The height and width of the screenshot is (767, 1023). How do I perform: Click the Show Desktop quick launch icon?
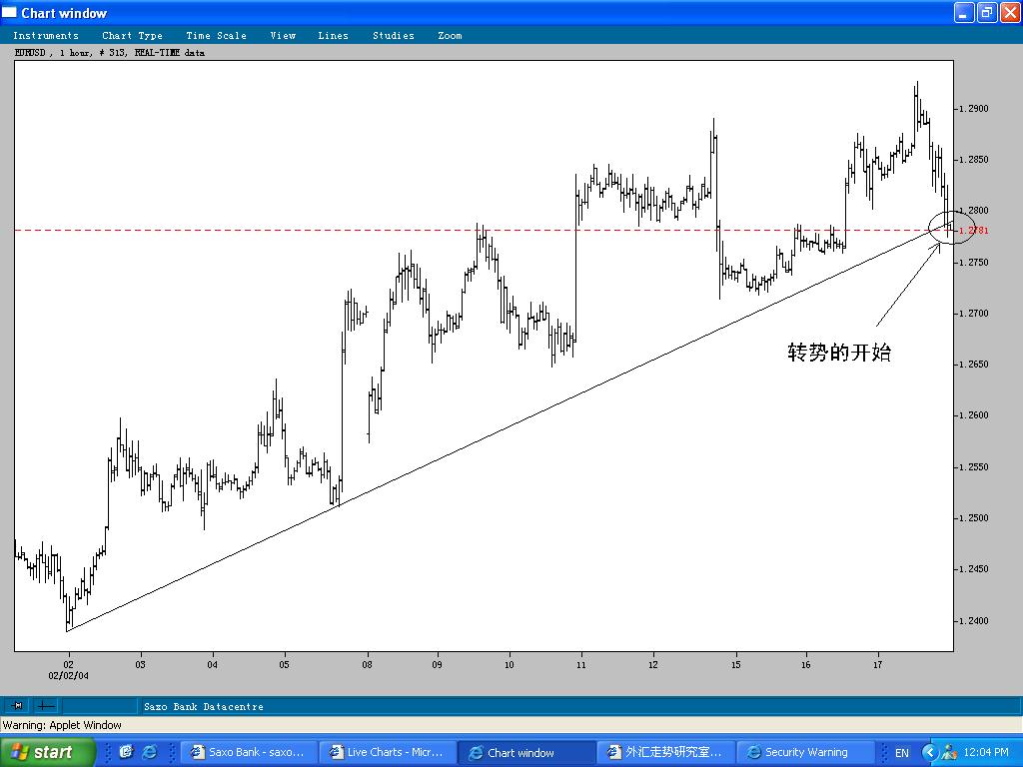click(126, 752)
